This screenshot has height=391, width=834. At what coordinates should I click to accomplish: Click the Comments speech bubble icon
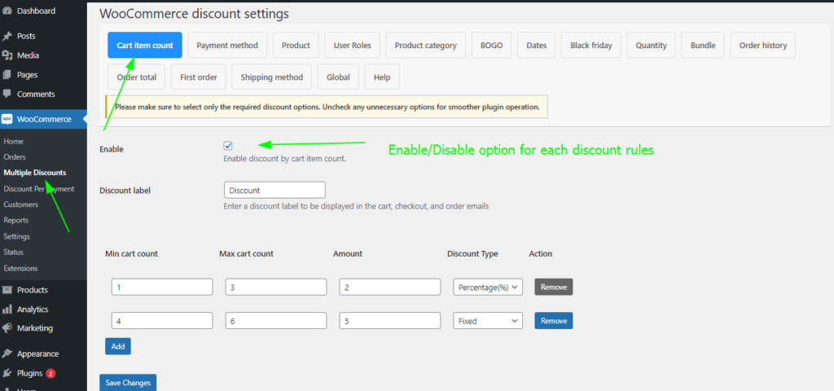click(x=7, y=94)
